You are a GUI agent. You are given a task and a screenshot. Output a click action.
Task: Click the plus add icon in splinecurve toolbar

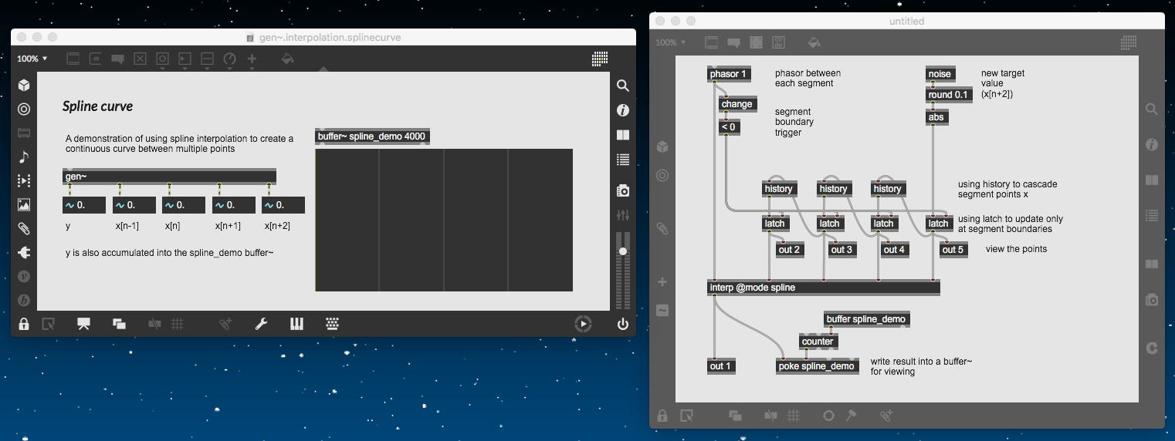(x=252, y=59)
